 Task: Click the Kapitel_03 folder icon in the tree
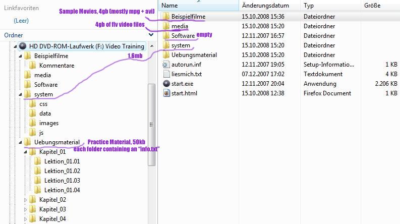coord(32,209)
